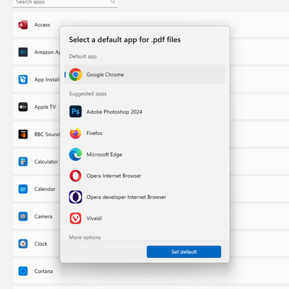Image resolution: width=289 pixels, height=289 pixels.
Task: Click the 'Cortana' text
Action: 43,271
